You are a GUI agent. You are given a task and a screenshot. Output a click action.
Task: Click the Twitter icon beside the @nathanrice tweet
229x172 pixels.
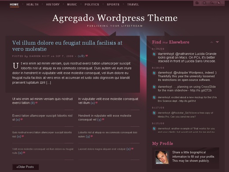(x=154, y=54)
